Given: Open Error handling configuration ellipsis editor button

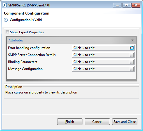Looking at the screenshot, I should (132, 48).
